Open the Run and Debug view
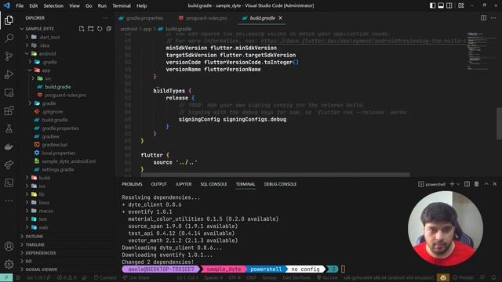502x282 pixels. [x=9, y=74]
